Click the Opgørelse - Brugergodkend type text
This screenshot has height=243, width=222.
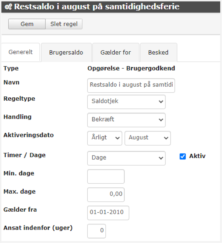point(131,68)
